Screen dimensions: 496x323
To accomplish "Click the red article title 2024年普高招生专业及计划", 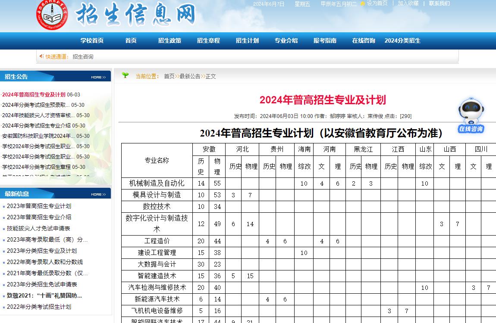I will pyautogui.click(x=323, y=100).
